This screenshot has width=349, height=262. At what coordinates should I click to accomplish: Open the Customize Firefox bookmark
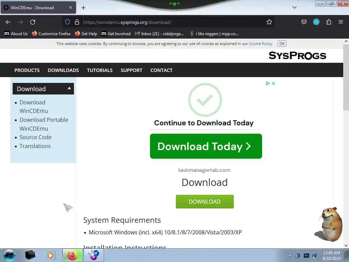pyautogui.click(x=51, y=34)
